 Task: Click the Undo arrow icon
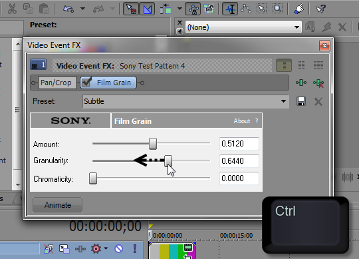pos(68,9)
